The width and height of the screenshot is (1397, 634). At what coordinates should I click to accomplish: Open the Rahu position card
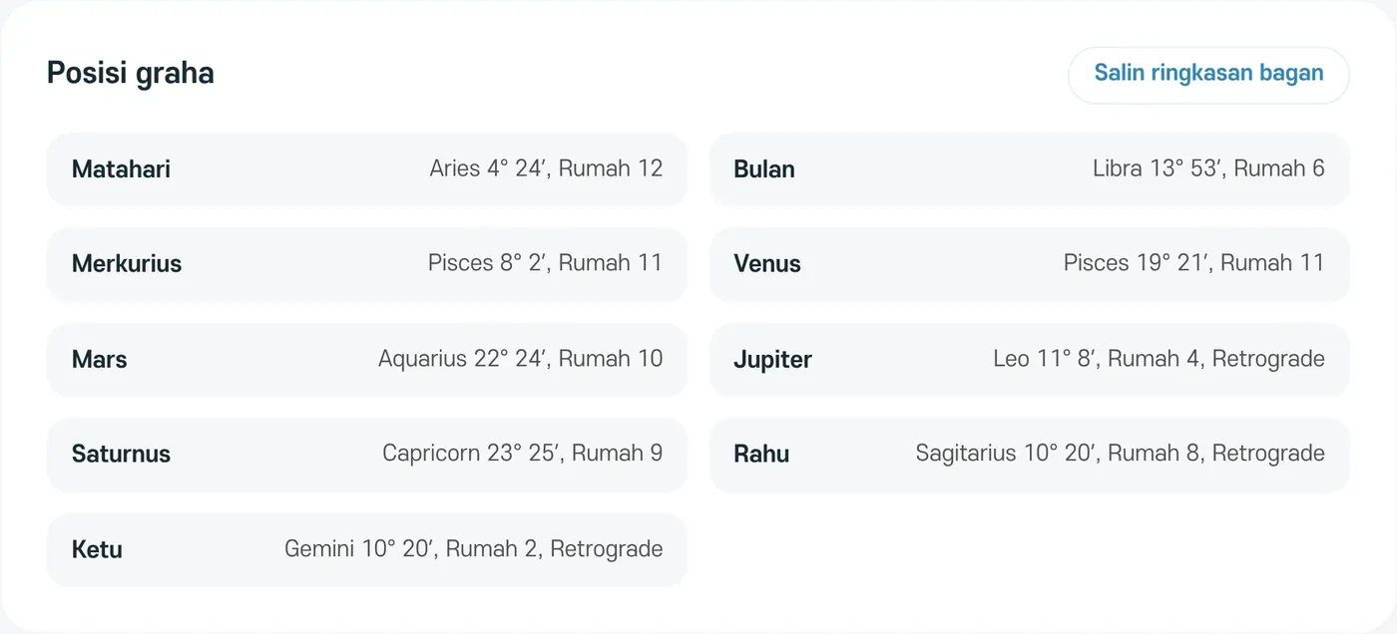pyautogui.click(x=1029, y=455)
